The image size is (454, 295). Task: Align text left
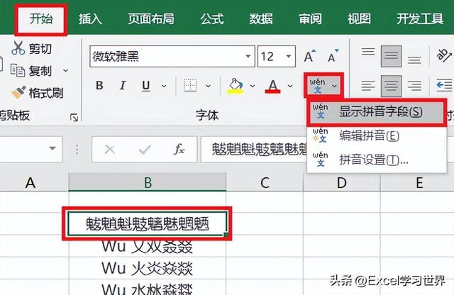point(368,86)
